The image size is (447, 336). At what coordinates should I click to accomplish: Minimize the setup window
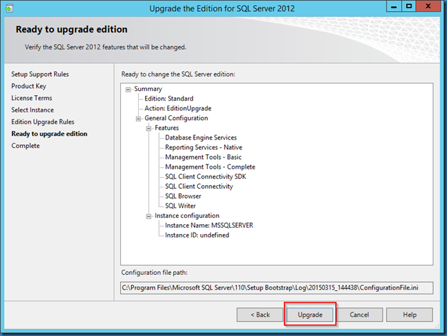(x=394, y=6)
